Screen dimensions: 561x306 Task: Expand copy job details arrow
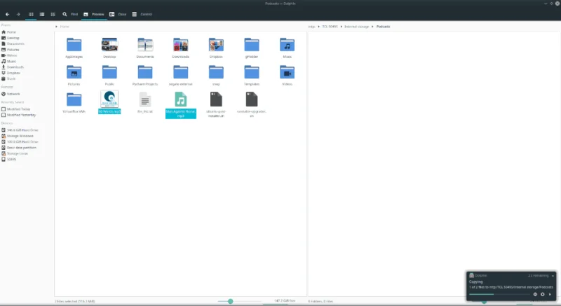tap(550, 294)
